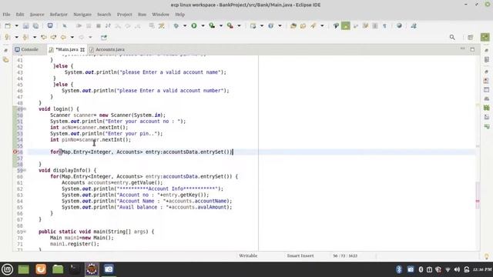This screenshot has width=493, height=277.
Task: Click the New Java Package icon
Action: [x=253, y=26]
